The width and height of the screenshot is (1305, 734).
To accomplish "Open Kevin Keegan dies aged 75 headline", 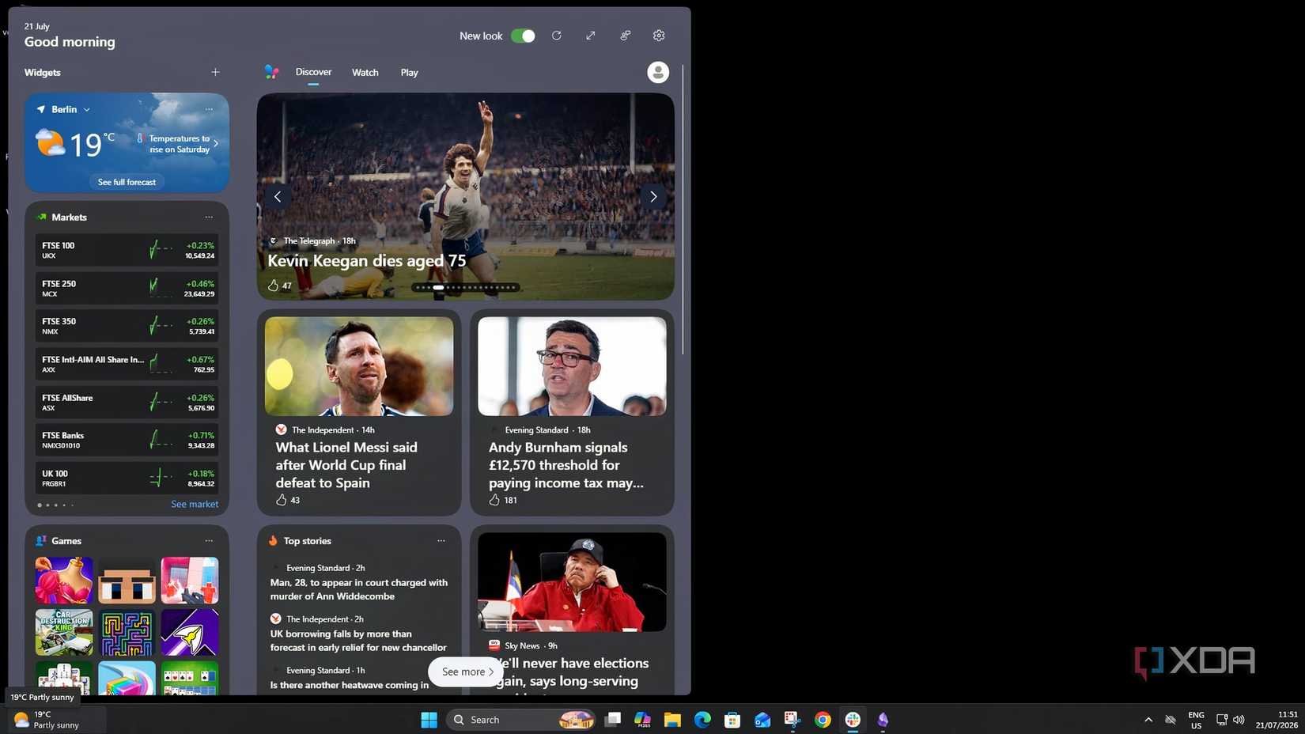I will click(367, 260).
